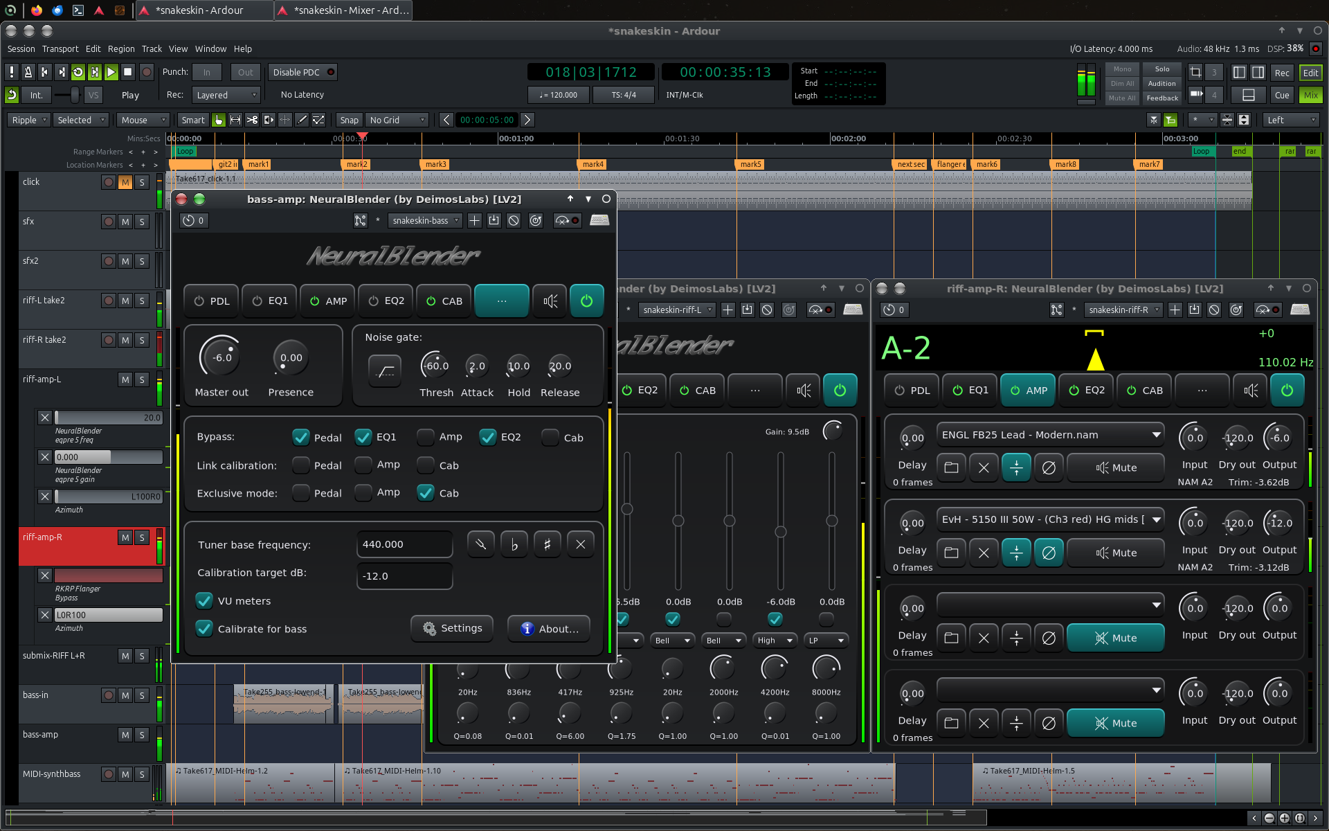Enable Bypass Cab checkbox
The height and width of the screenshot is (831, 1329).
tap(550, 437)
